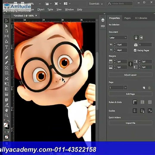Image resolution: width=155 pixels, height=155 pixels.
Task: Click the page width W field
Action: coord(122,44)
